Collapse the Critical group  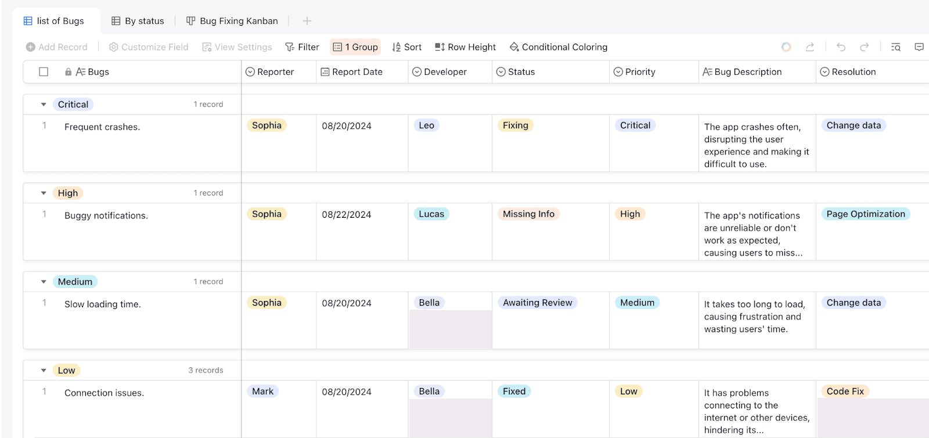click(44, 105)
